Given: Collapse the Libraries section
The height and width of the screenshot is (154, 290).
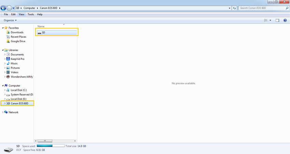Looking at the screenshot, I should tap(3, 50).
